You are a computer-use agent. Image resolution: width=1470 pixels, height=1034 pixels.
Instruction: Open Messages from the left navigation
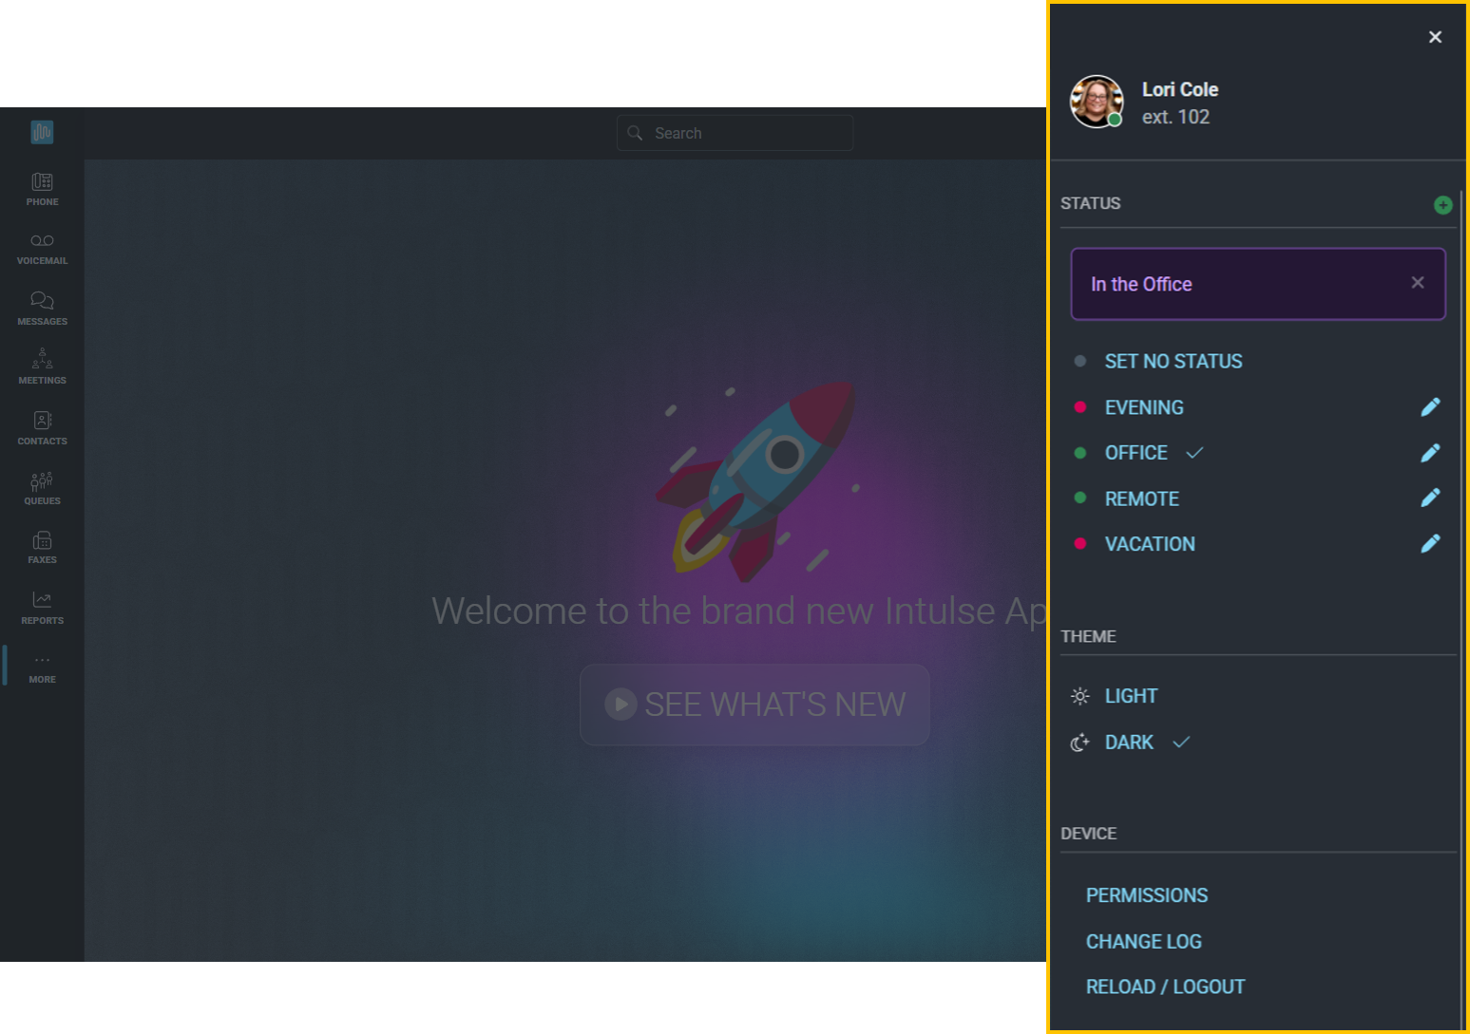coord(42,307)
